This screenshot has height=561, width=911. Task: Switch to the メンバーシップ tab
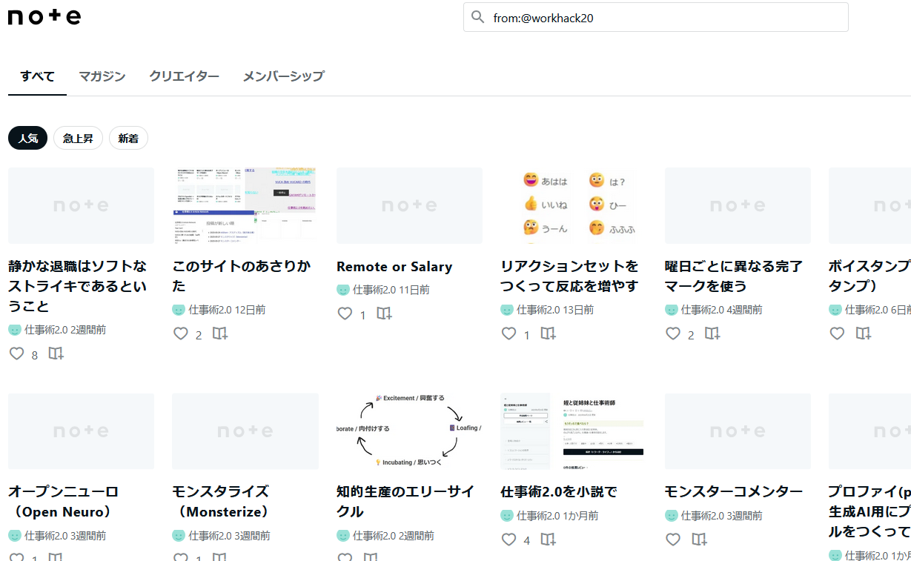[x=283, y=76]
